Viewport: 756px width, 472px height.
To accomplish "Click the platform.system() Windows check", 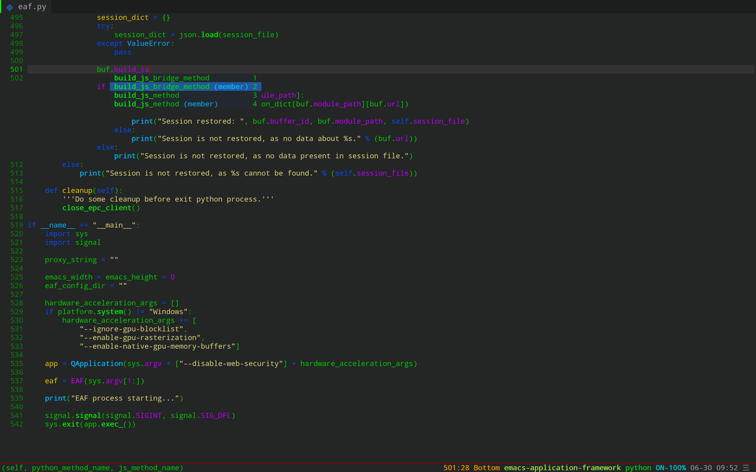I will [x=119, y=312].
